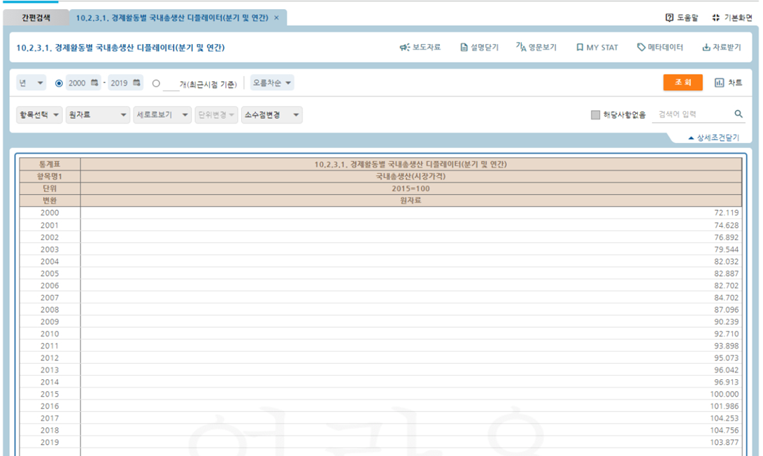Open the 년 period dropdown
This screenshot has height=456, width=763.
click(31, 83)
